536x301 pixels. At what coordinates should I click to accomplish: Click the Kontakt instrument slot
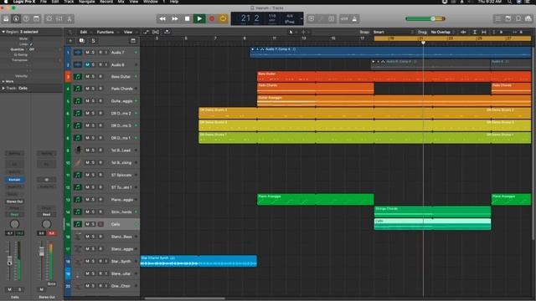coord(14,180)
